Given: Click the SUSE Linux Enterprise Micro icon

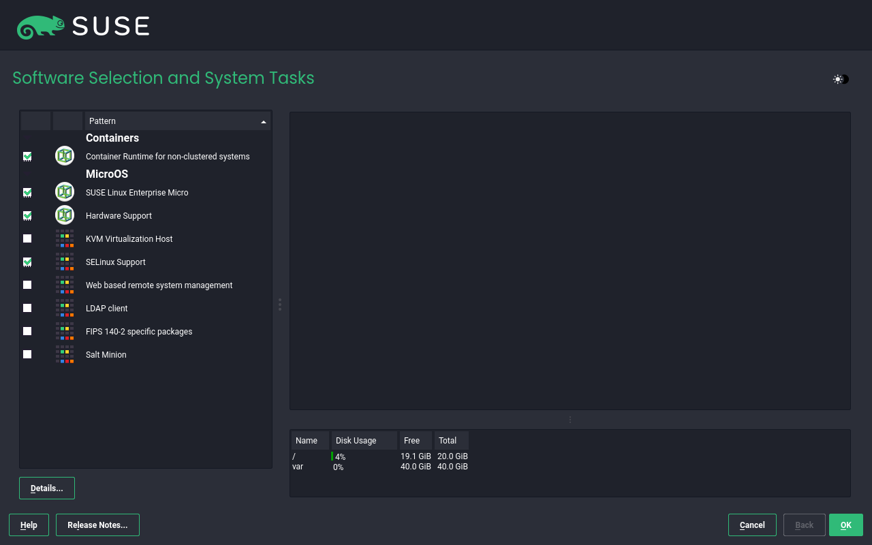Looking at the screenshot, I should point(65,192).
